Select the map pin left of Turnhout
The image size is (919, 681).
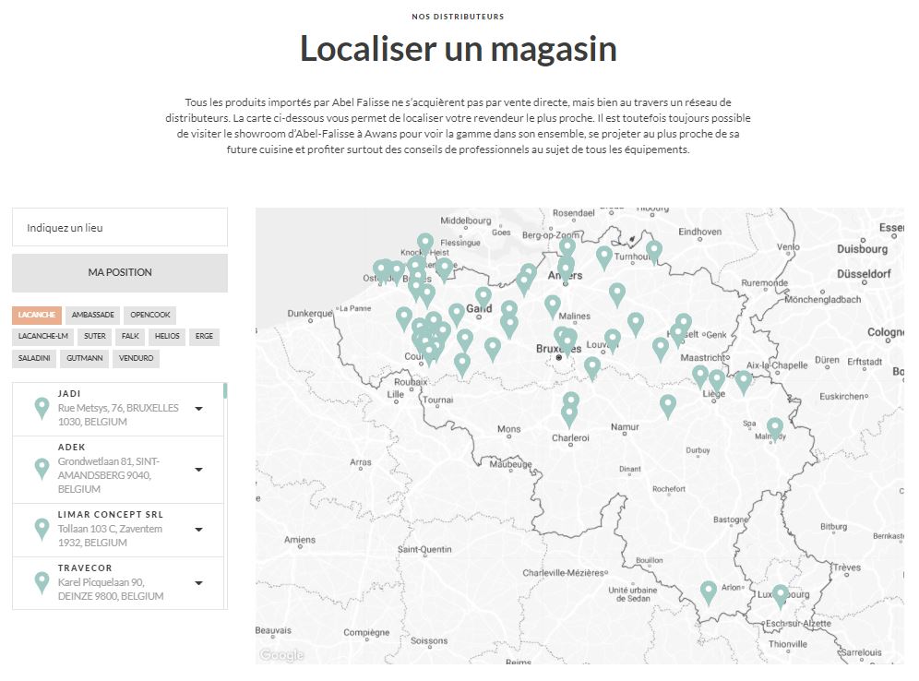pos(604,257)
